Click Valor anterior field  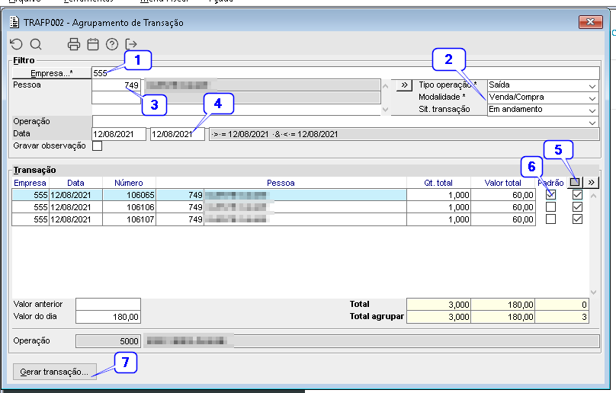(108, 304)
